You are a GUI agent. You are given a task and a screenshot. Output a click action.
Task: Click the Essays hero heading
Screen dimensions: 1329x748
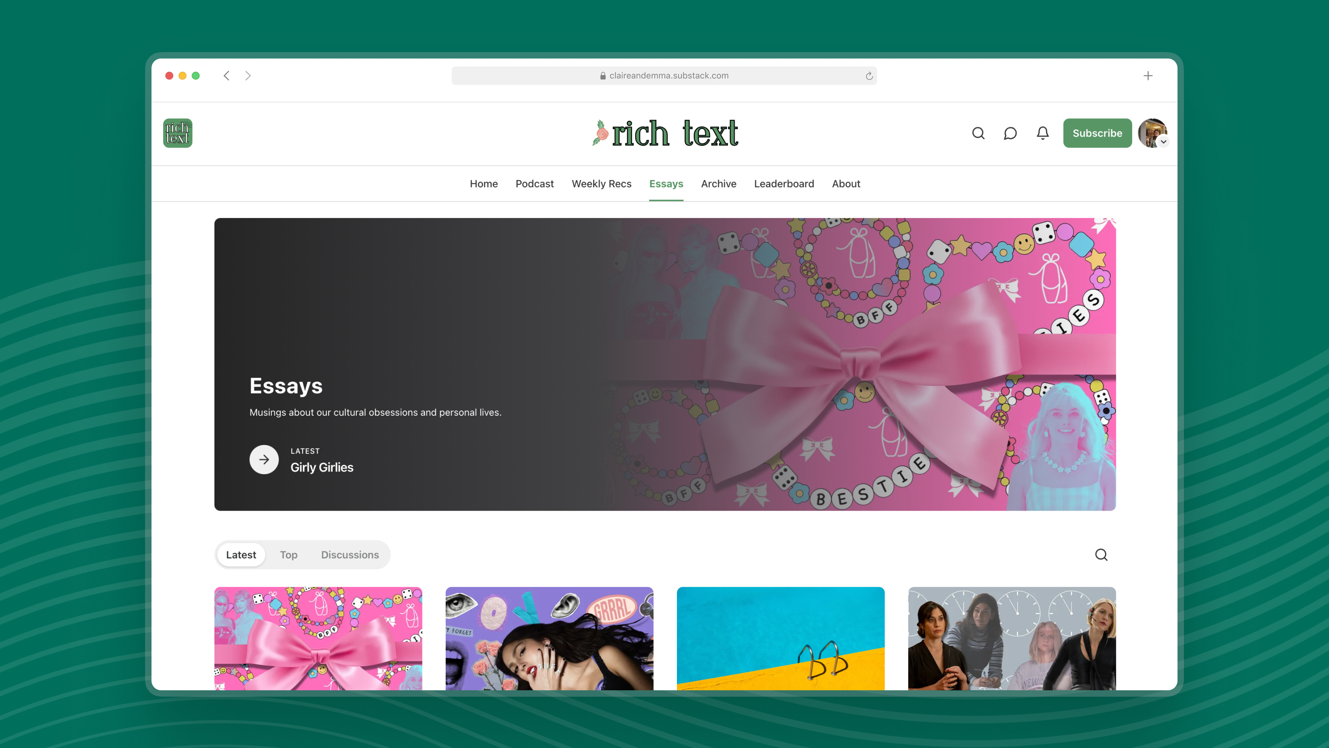click(286, 386)
